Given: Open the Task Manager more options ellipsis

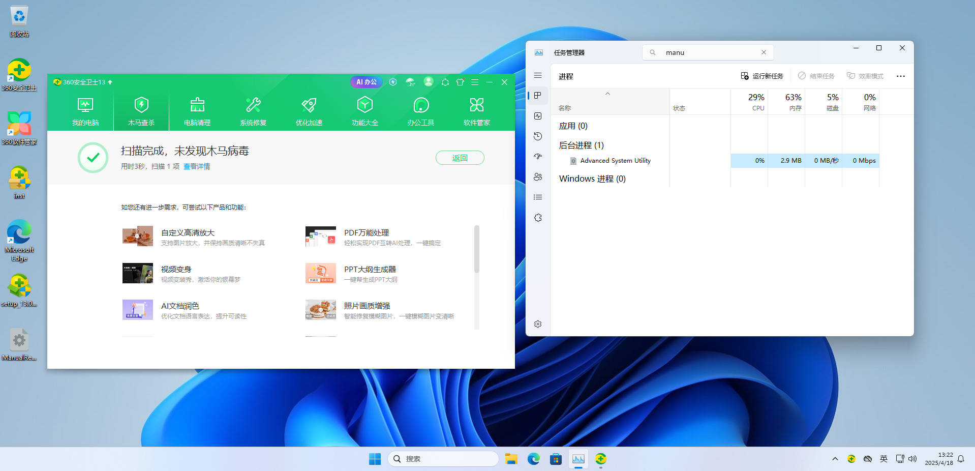Looking at the screenshot, I should (901, 76).
